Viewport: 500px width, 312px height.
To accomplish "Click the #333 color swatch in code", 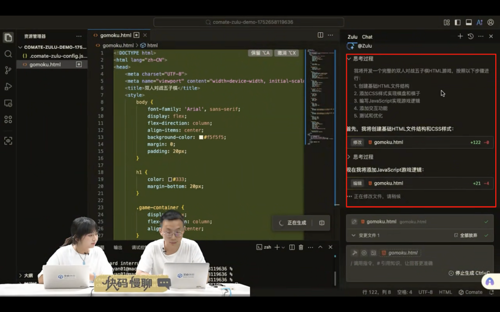I will tap(170, 179).
